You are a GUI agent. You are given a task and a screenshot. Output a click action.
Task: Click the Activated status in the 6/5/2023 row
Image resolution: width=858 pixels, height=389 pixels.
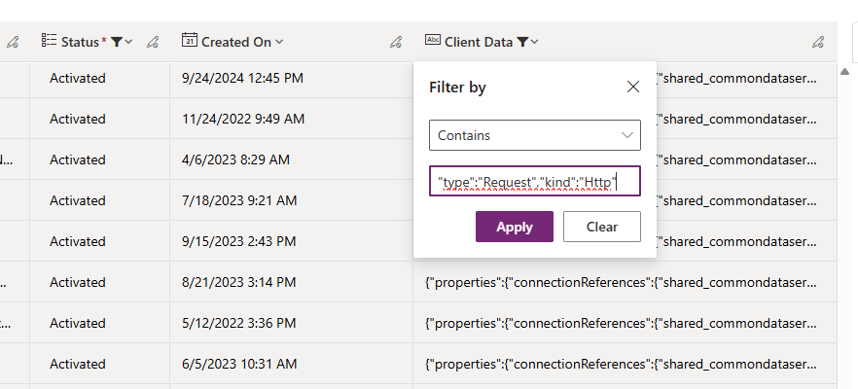(78, 364)
